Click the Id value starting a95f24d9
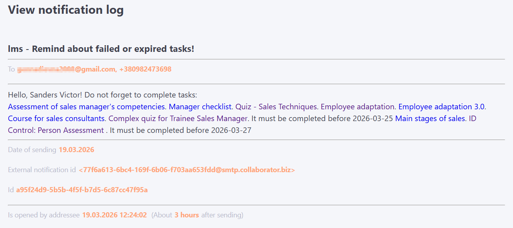Viewport: 513px width, 228px height. coord(81,190)
